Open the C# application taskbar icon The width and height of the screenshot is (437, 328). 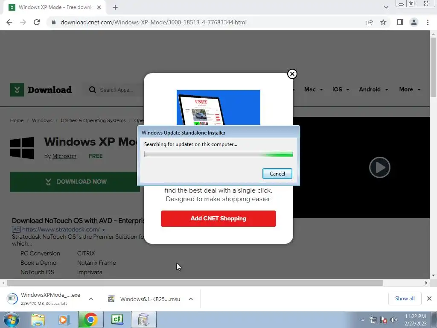click(x=117, y=319)
